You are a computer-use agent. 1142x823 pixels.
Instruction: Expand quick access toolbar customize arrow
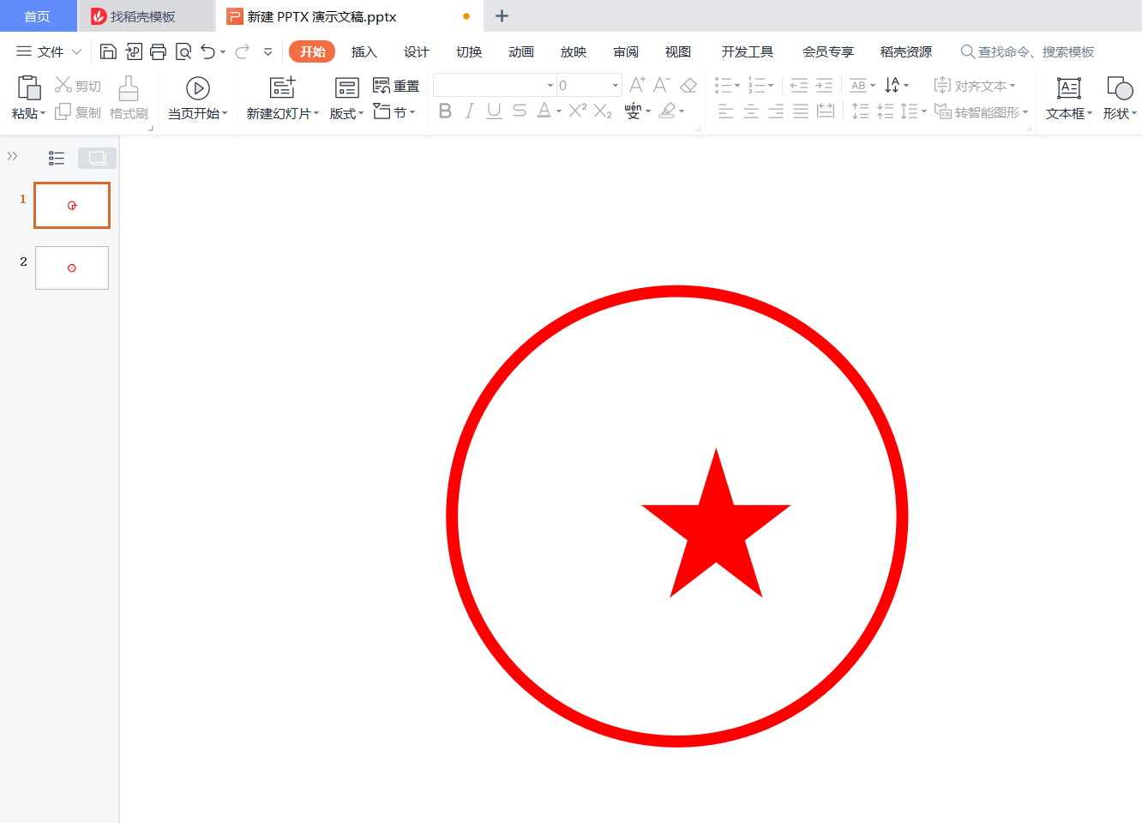pos(267,51)
